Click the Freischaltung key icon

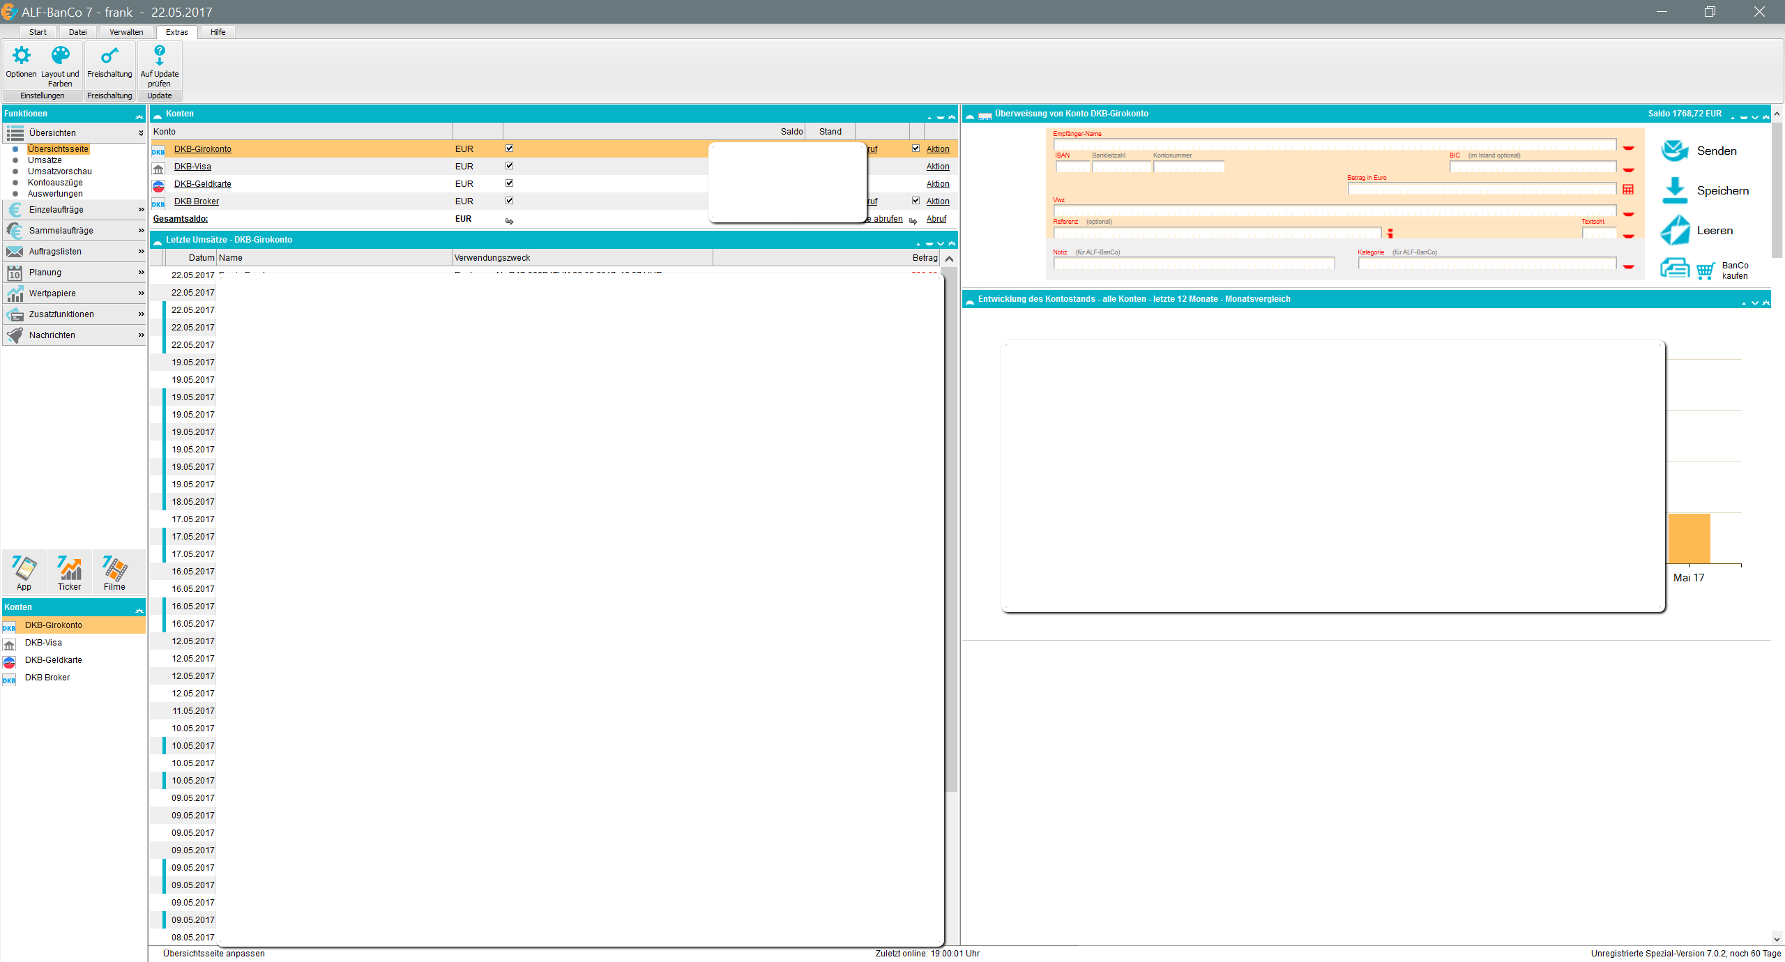[109, 56]
